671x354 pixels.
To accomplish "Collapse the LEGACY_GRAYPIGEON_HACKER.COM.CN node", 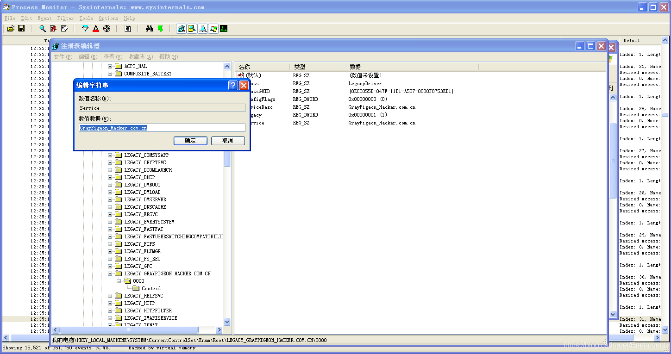I will coord(110,273).
